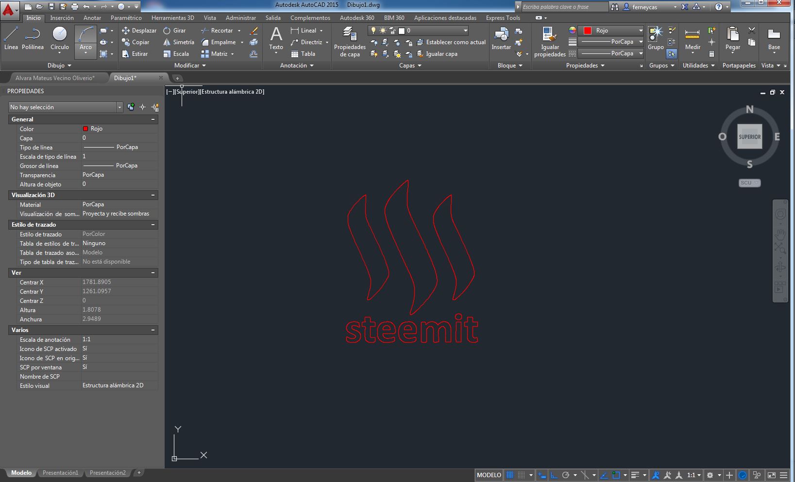Select the Lineal dimension tool
The width and height of the screenshot is (795, 482).
point(304,30)
